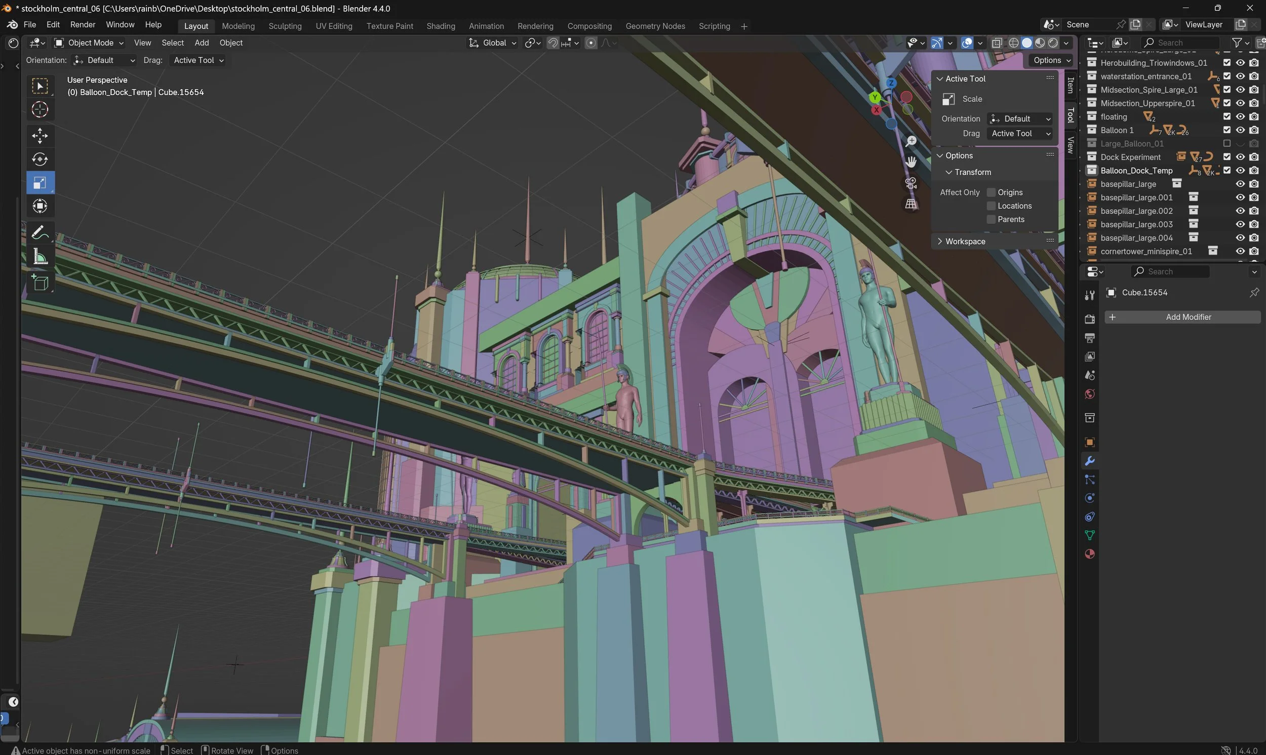Viewport: 1266px width, 755px height.
Task: Select the Annotate tool
Action: click(x=40, y=232)
